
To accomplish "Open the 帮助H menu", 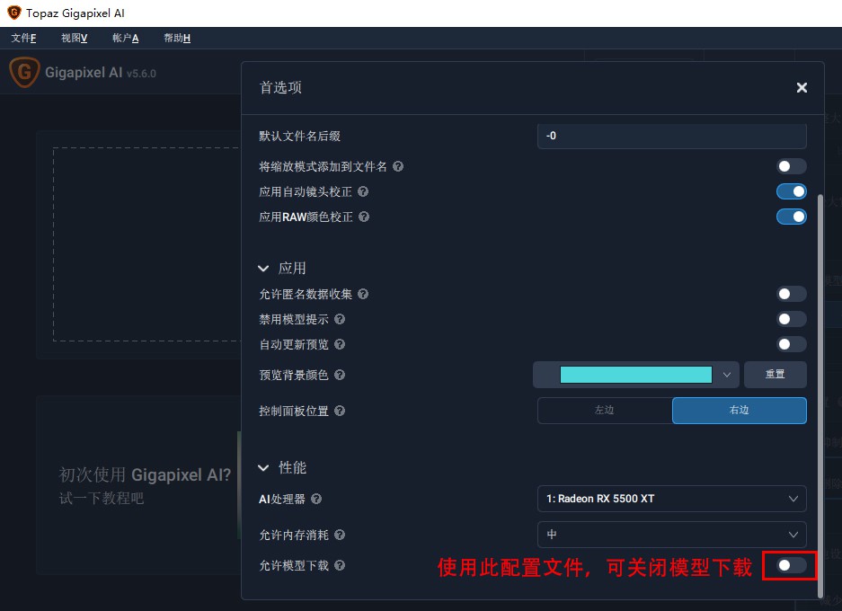I will [177, 38].
